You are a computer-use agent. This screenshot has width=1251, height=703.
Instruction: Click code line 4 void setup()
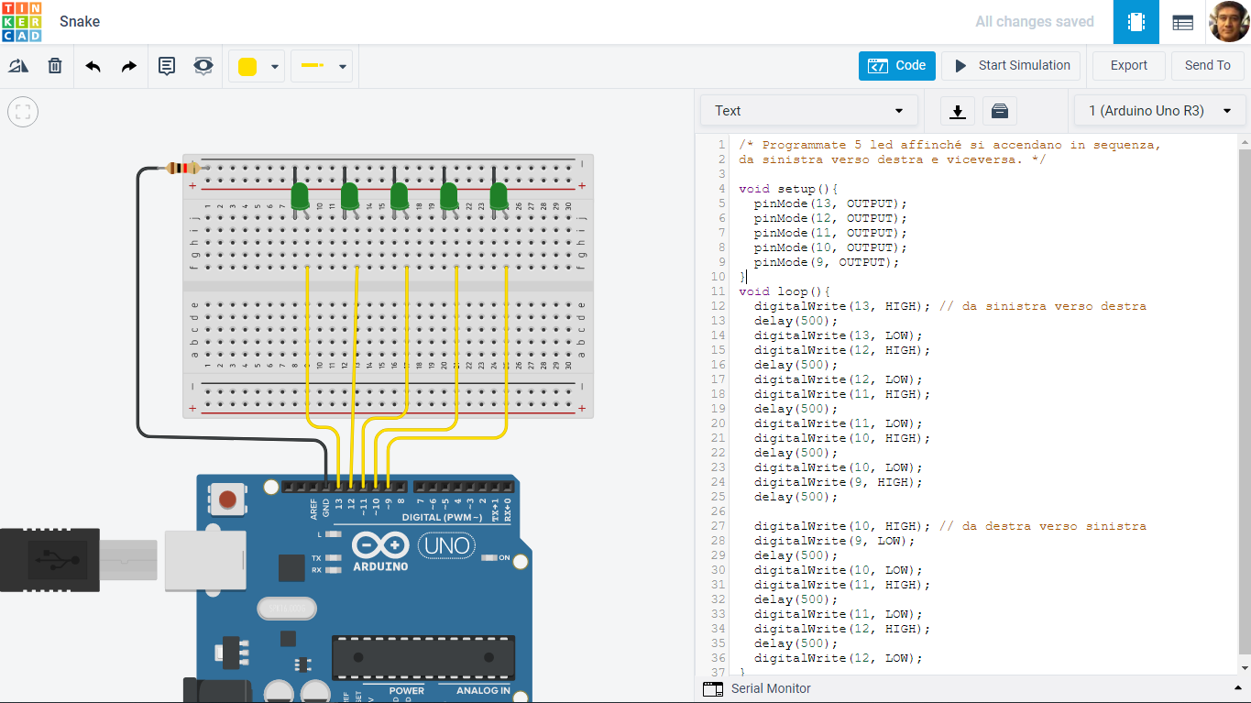pyautogui.click(x=788, y=189)
